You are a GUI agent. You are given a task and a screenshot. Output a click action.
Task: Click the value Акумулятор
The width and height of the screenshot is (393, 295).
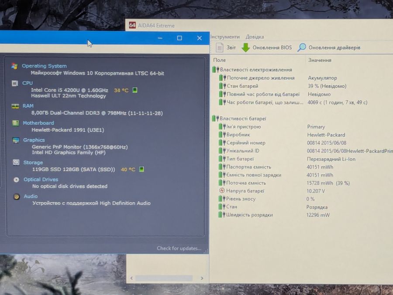point(322,78)
